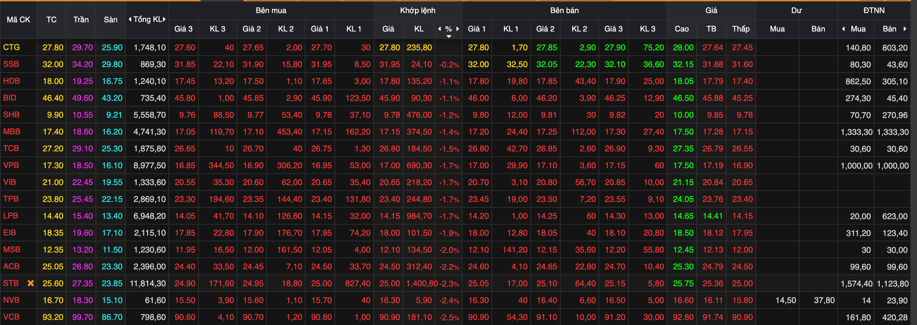Image resolution: width=917 pixels, height=325 pixels.
Task: Sort by the Trần column header
Action: tap(81, 19)
